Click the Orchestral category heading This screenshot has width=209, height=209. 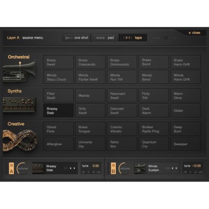coord(19,57)
